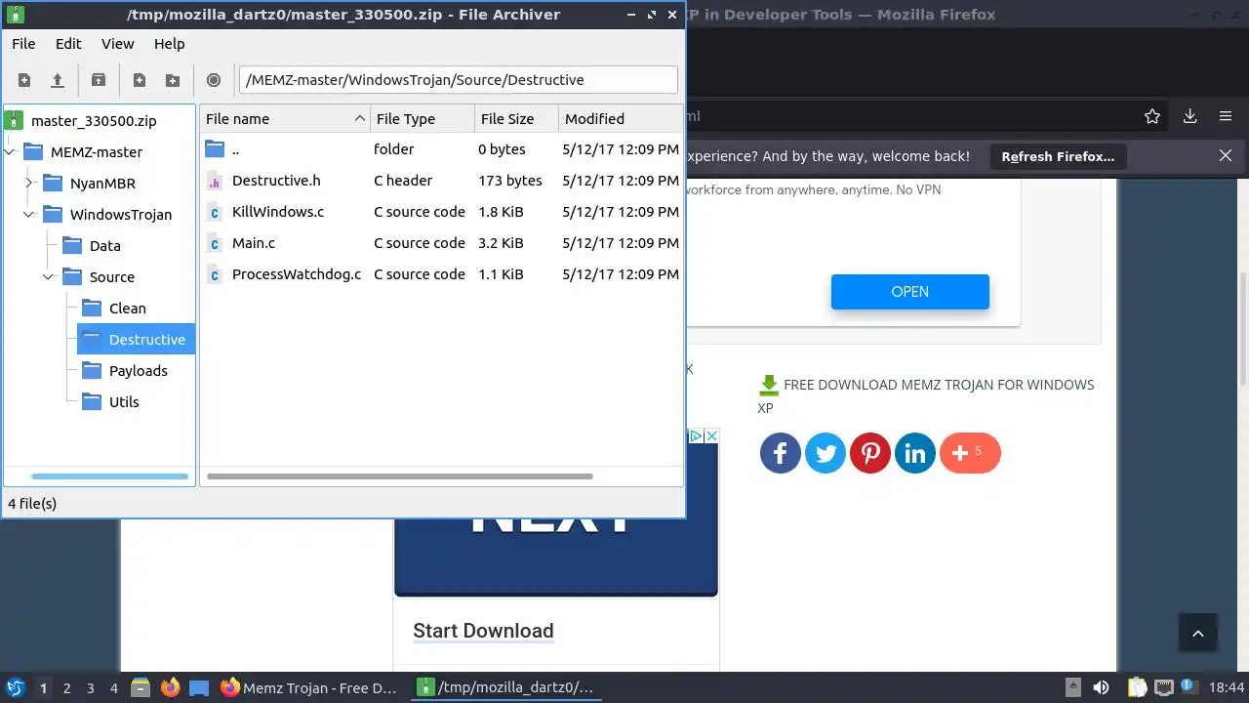This screenshot has height=703, width=1249.
Task: Open the Firefox hamburger menu
Action: click(1226, 116)
